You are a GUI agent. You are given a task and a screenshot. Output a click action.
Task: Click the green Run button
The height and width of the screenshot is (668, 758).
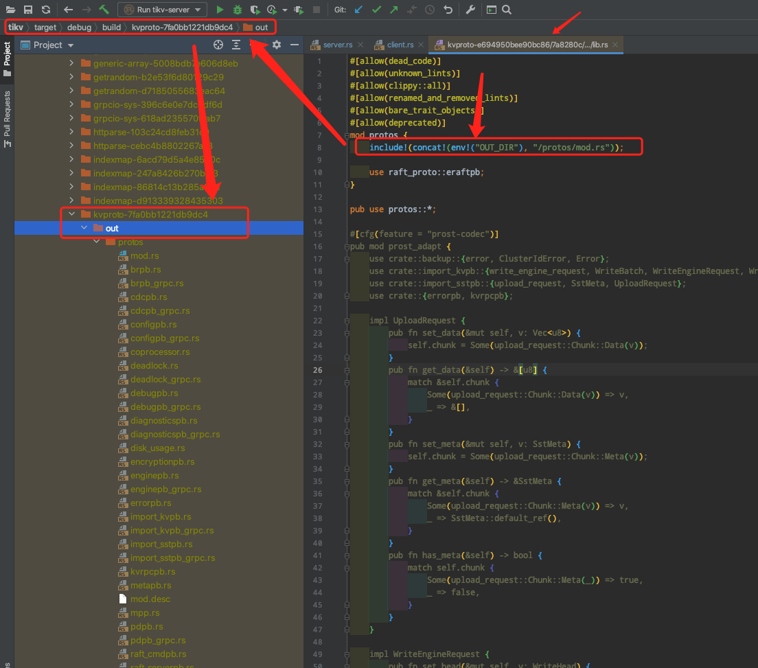point(220,10)
